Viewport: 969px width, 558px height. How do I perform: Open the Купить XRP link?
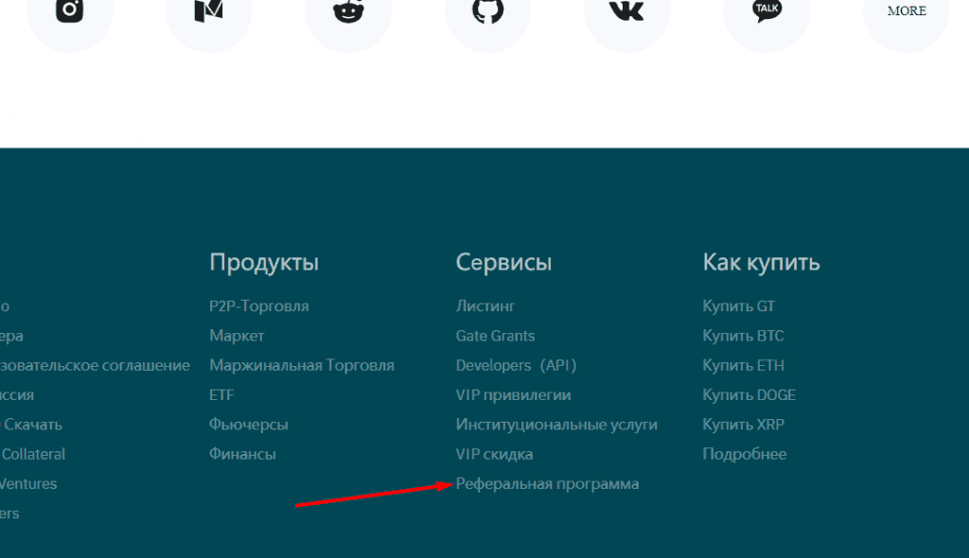click(x=744, y=425)
